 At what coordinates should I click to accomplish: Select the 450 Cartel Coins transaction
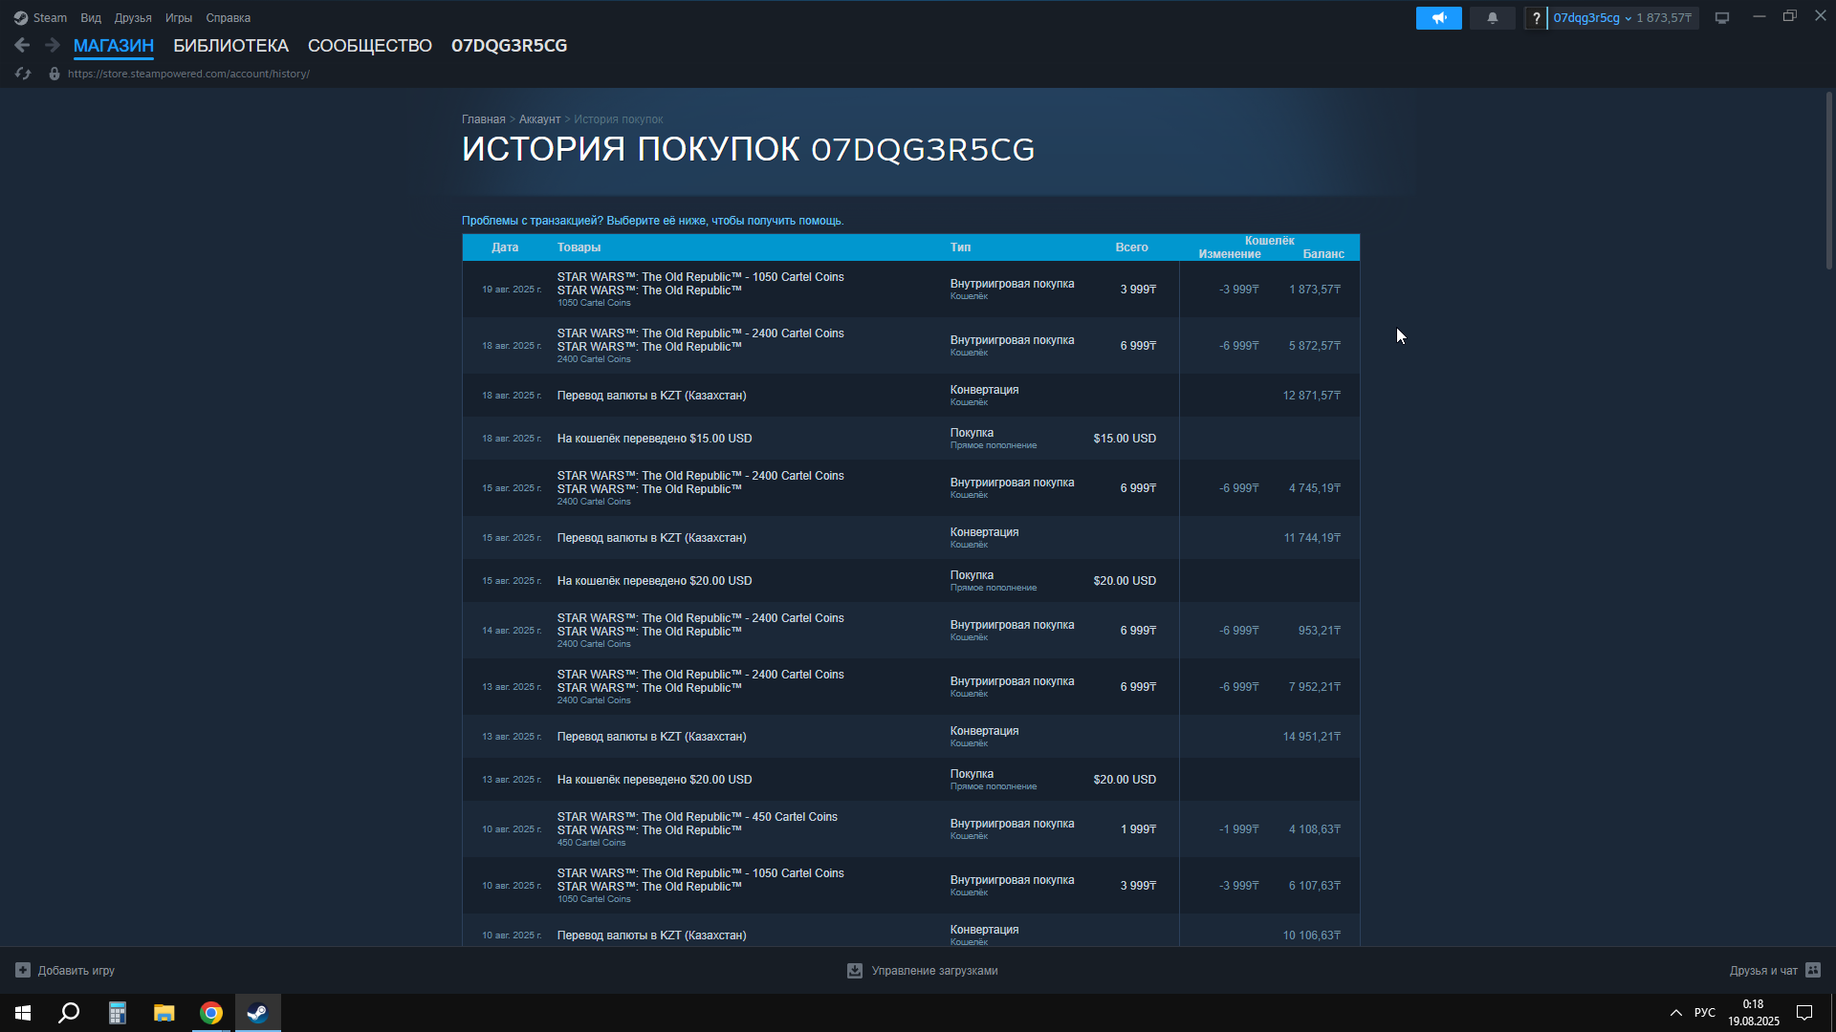point(910,829)
